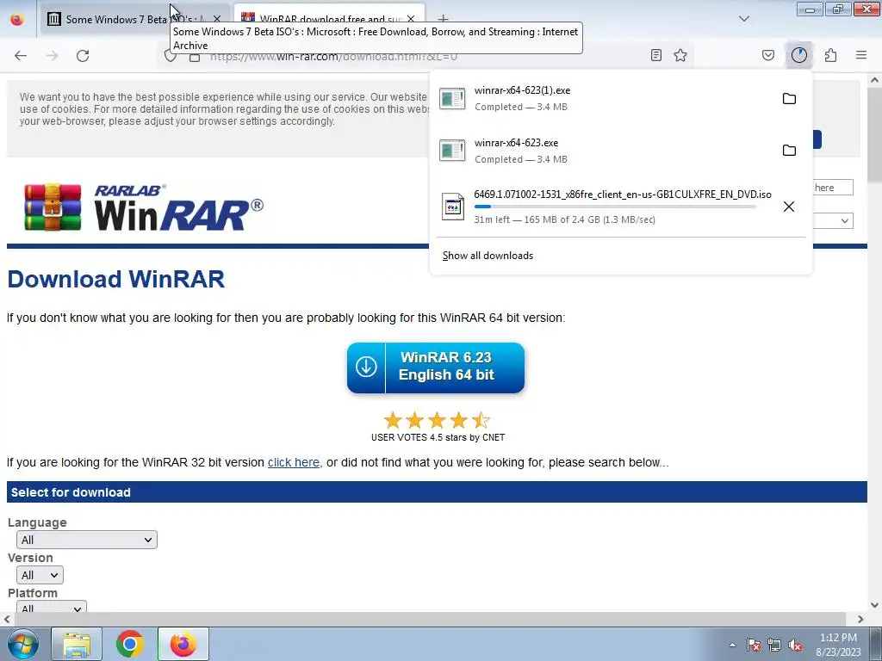The image size is (882, 661).
Task: Open the Platform dropdown
Action: point(51,607)
